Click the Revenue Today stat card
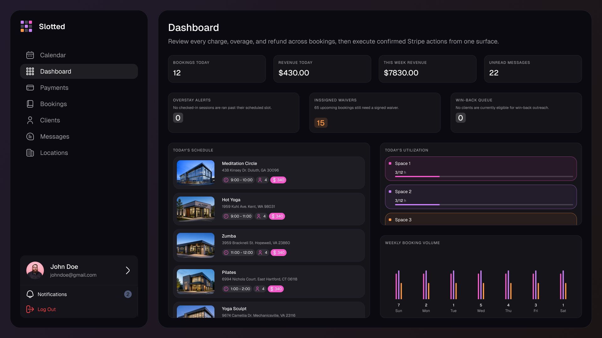 (x=322, y=69)
